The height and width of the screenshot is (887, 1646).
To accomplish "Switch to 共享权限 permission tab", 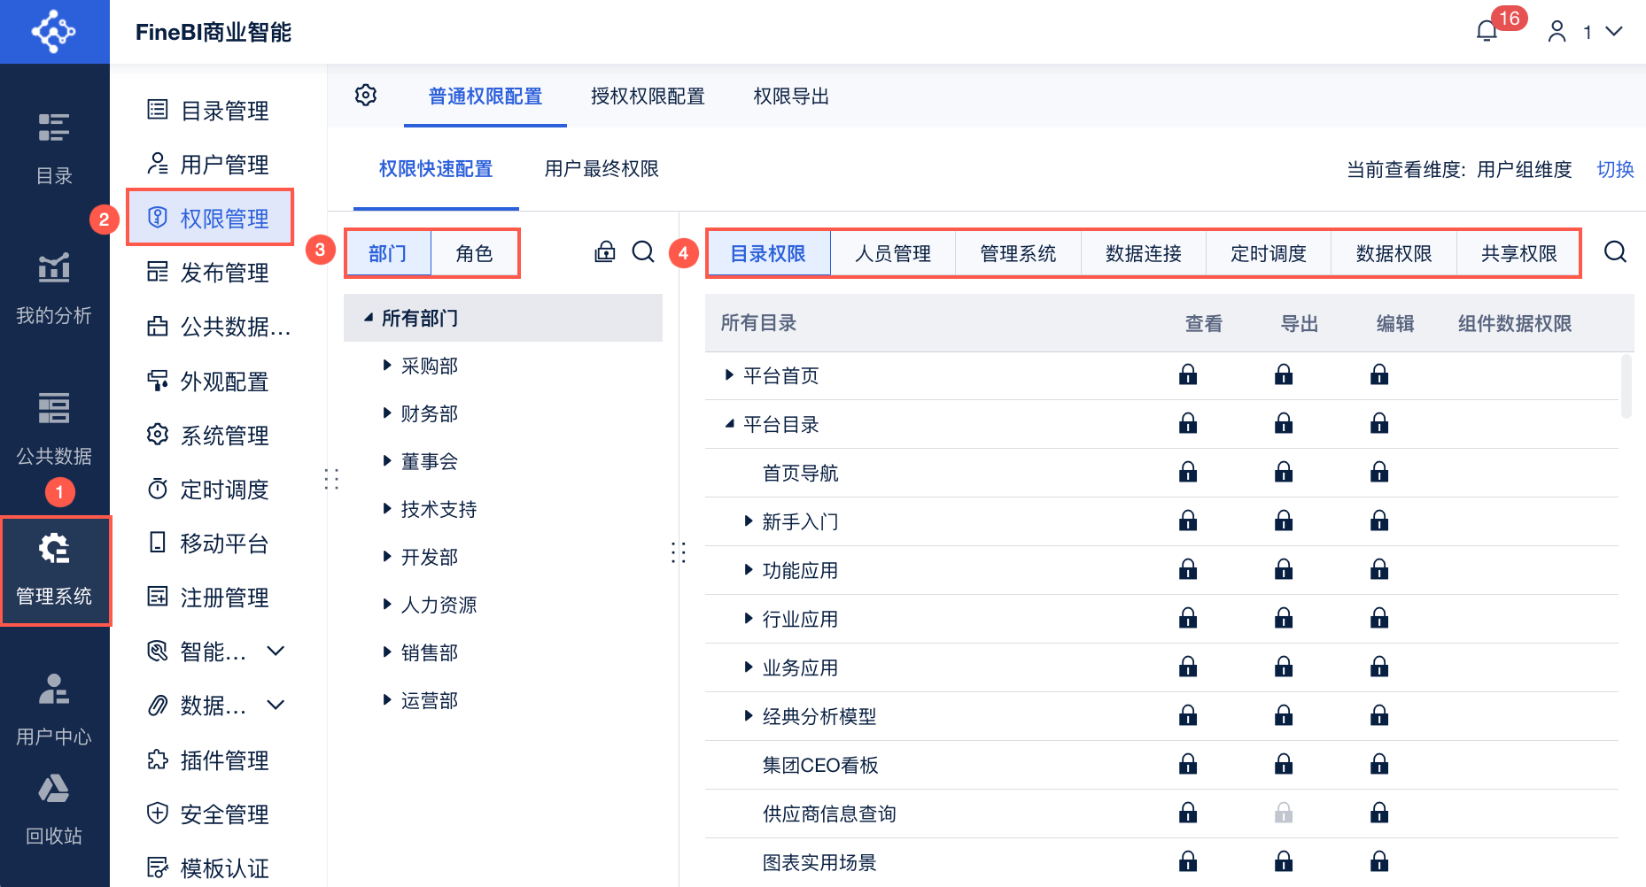I will (x=1518, y=254).
